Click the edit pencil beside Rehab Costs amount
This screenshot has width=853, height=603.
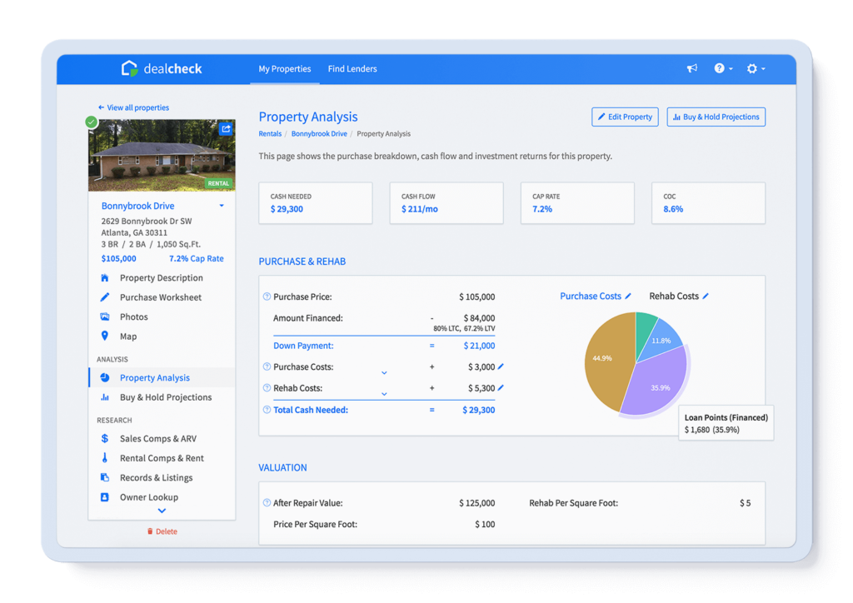[501, 387]
